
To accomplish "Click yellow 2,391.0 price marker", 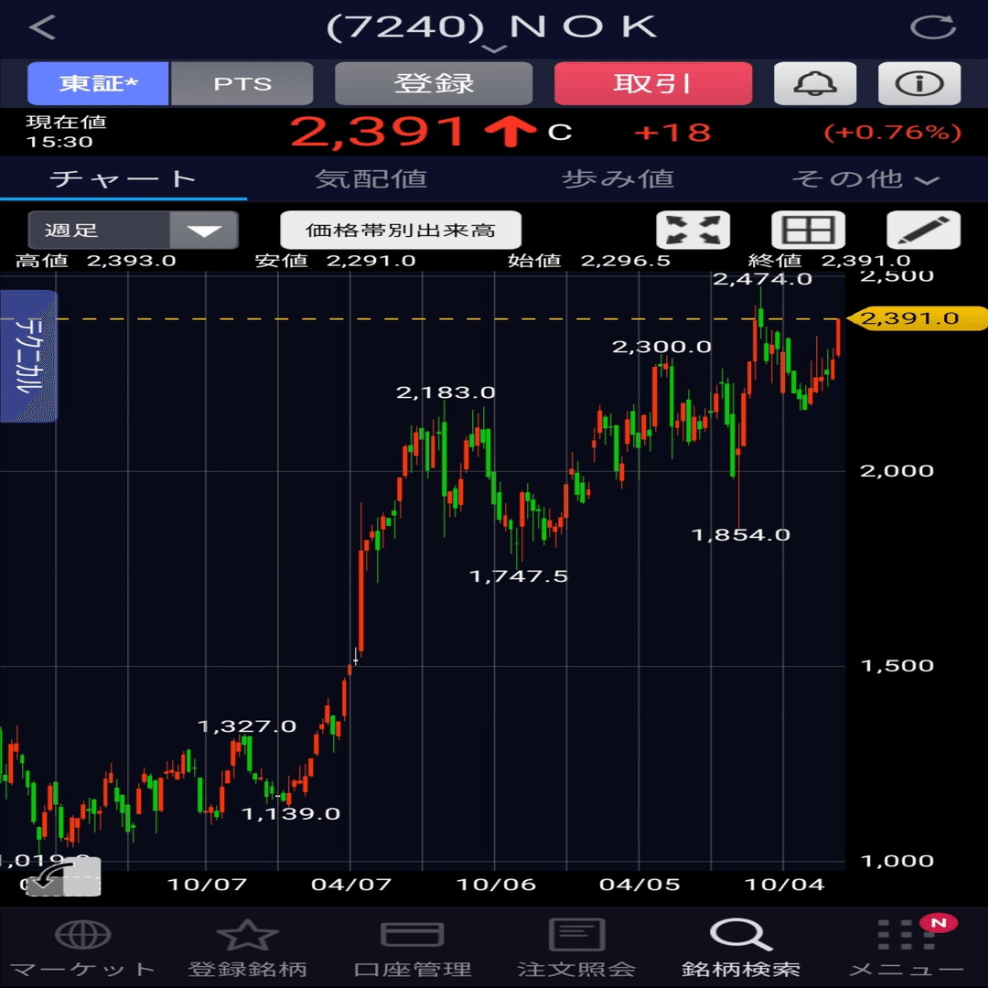I will [917, 318].
